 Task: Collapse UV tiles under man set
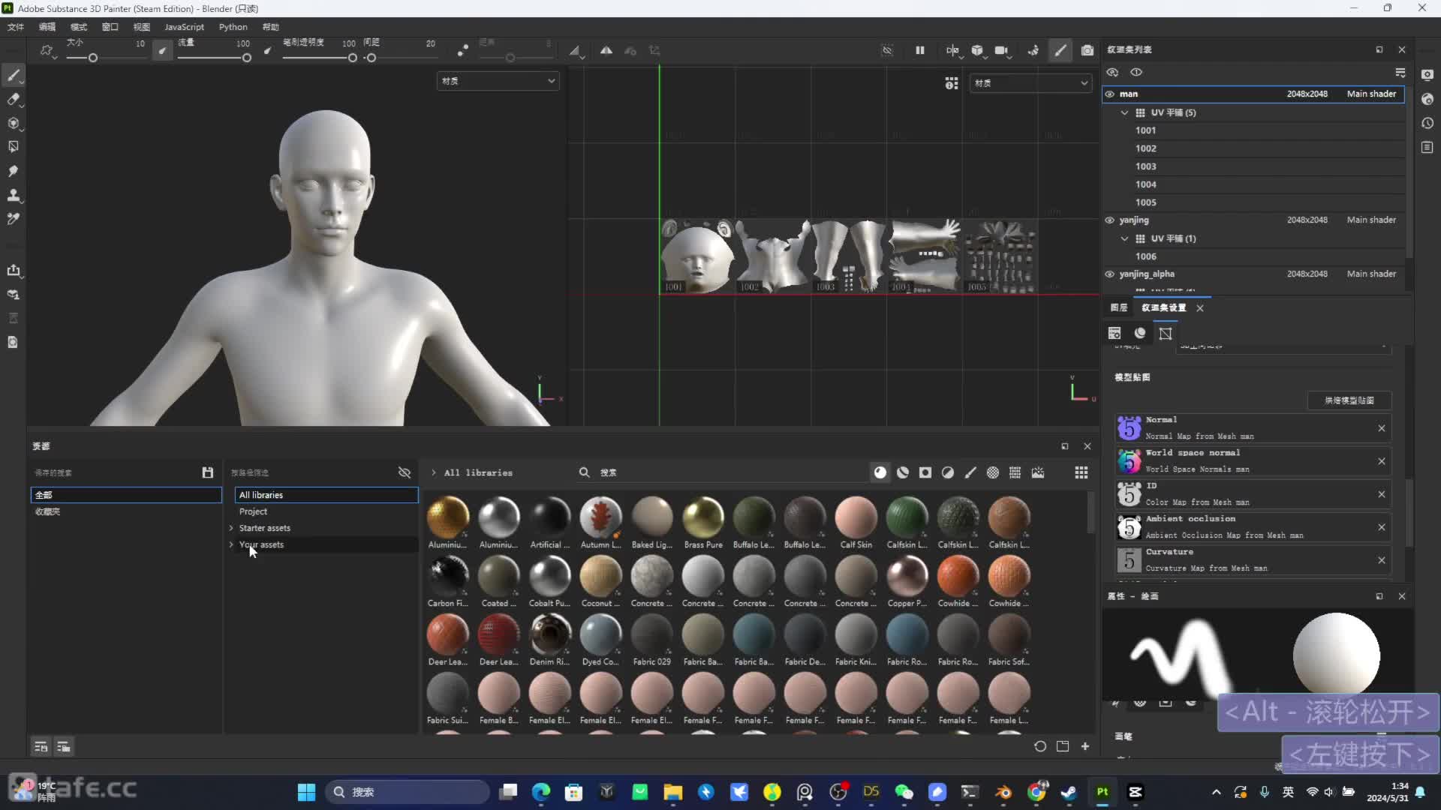click(x=1124, y=112)
